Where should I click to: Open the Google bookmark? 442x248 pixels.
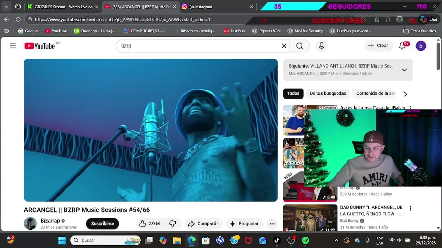[x=28, y=31]
